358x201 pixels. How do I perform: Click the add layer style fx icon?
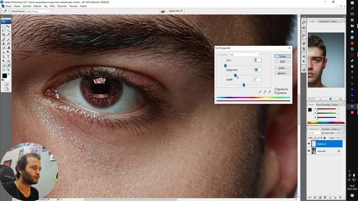click(315, 198)
